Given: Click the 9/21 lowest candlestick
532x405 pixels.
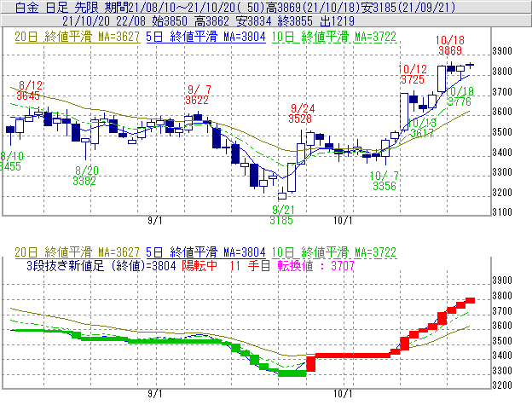Looking at the screenshot, I should [282, 194].
